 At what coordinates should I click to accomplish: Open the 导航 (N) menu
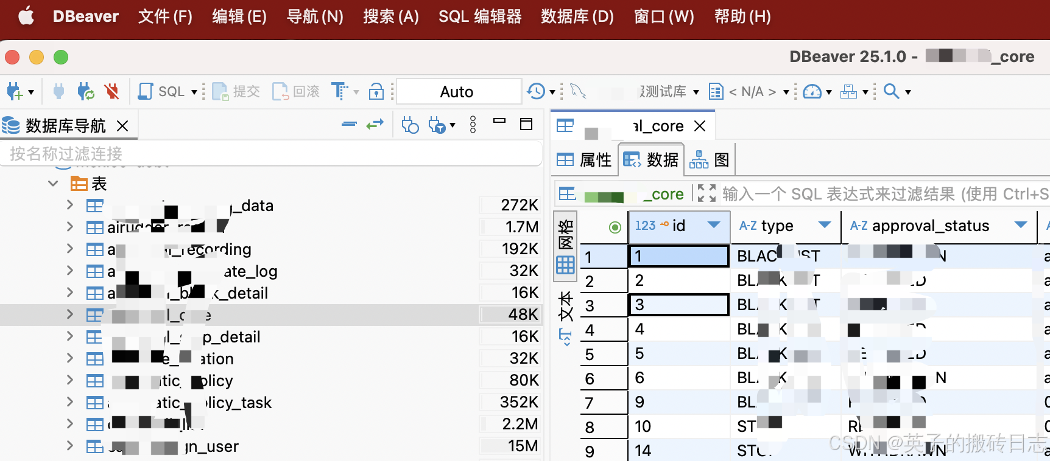[x=315, y=16]
